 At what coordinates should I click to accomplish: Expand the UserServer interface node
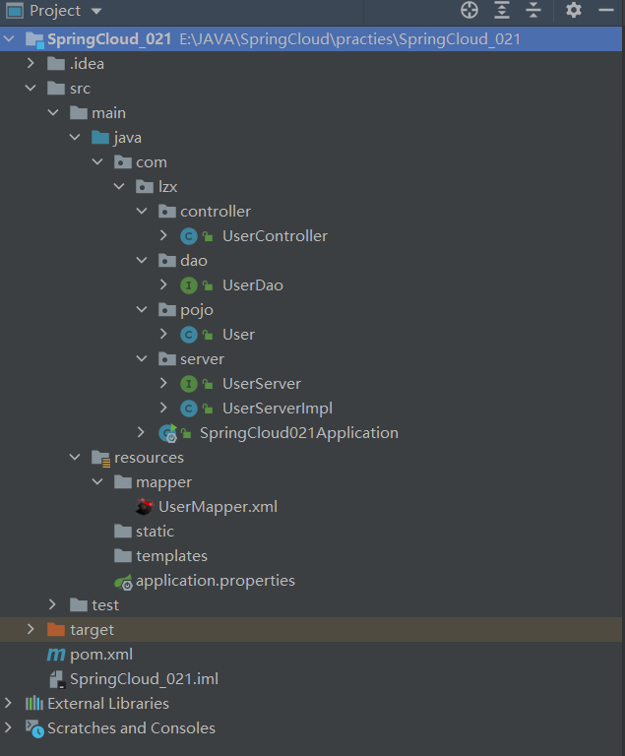[163, 383]
